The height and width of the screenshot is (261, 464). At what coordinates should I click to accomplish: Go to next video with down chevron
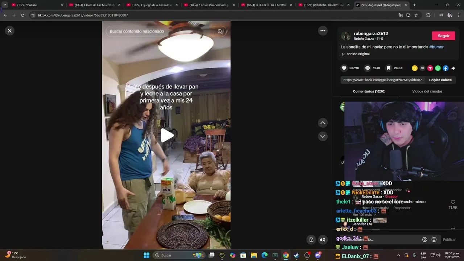(x=323, y=136)
